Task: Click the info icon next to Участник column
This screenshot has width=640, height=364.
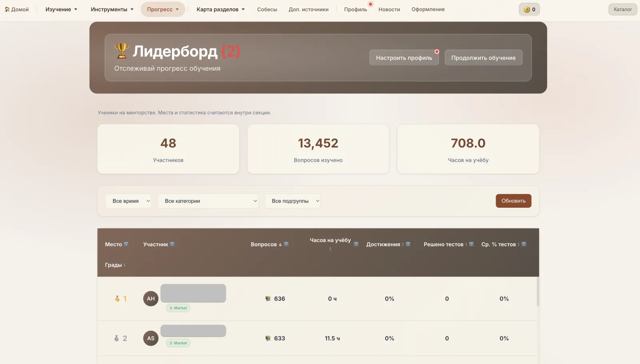Action: [172, 244]
